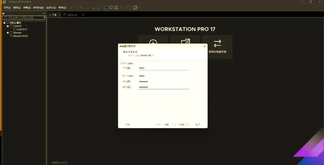The height and width of the screenshot is (165, 324).
Task: Close the library panel with its X
Action: click(44, 13)
